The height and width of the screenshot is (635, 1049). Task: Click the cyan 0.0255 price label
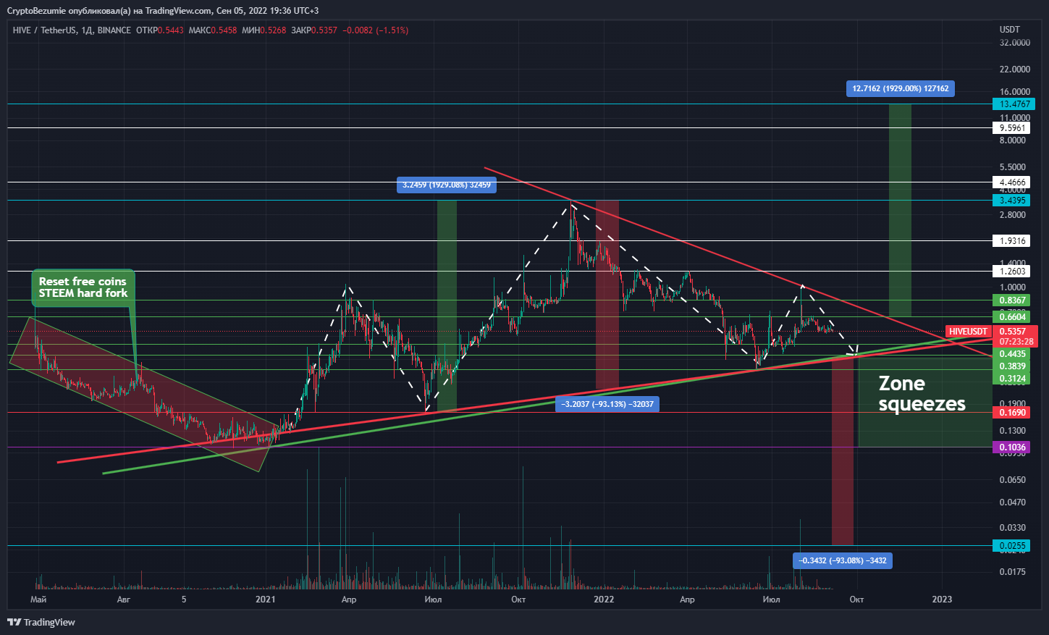coord(1012,546)
